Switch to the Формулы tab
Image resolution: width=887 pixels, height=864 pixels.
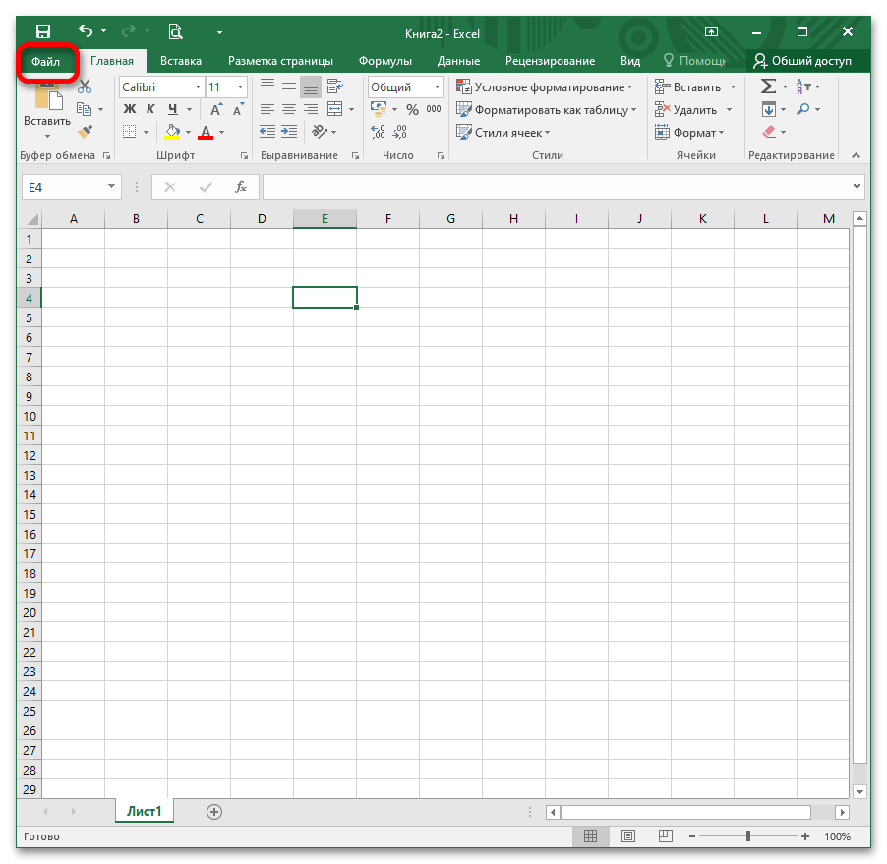385,61
